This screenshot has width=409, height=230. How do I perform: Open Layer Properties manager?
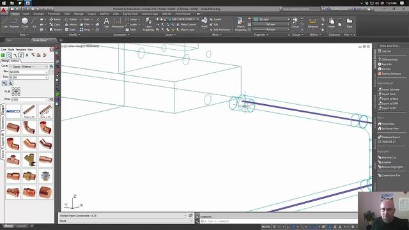click(x=148, y=24)
